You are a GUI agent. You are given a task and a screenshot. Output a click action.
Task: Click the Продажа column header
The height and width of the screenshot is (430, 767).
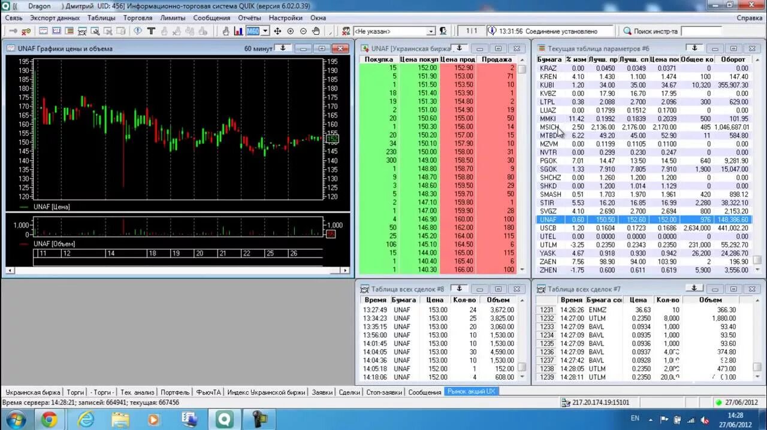click(x=497, y=59)
